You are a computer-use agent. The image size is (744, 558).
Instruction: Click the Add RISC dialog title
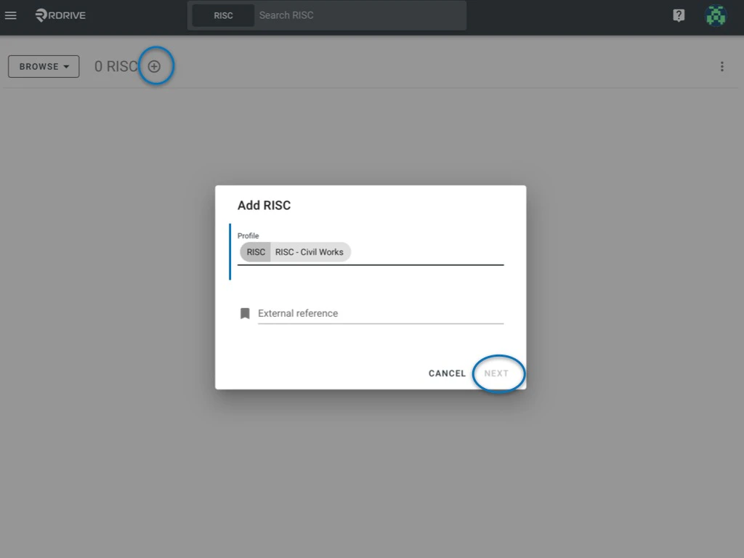264,206
